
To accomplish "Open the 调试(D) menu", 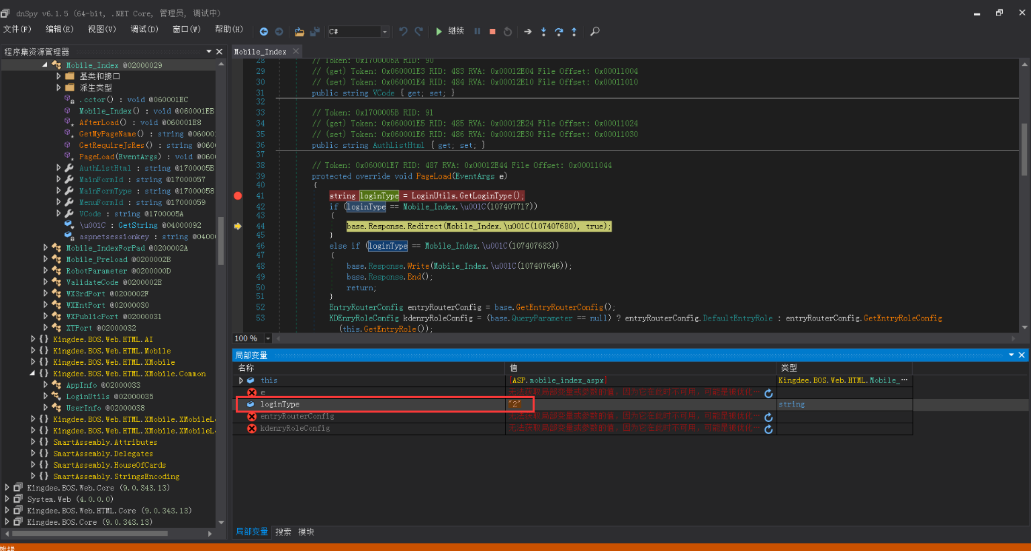I will point(144,29).
